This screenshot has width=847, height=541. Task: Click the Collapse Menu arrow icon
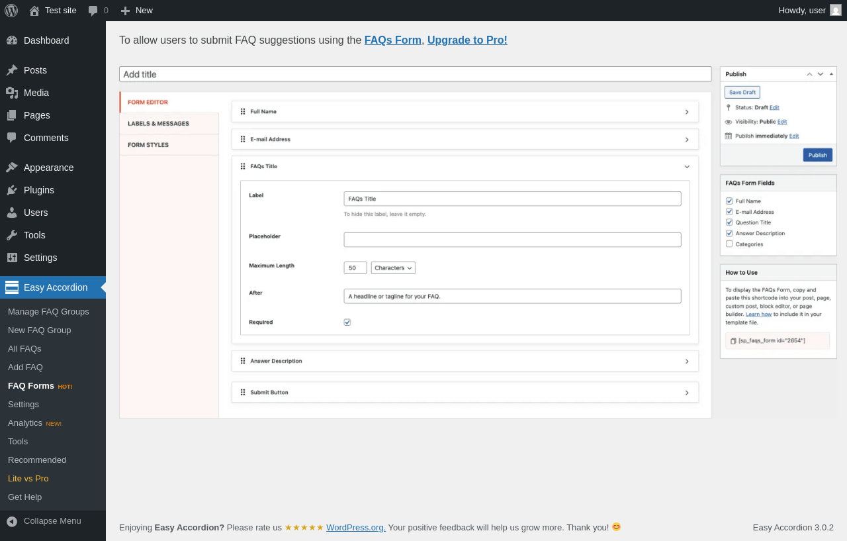(x=12, y=521)
